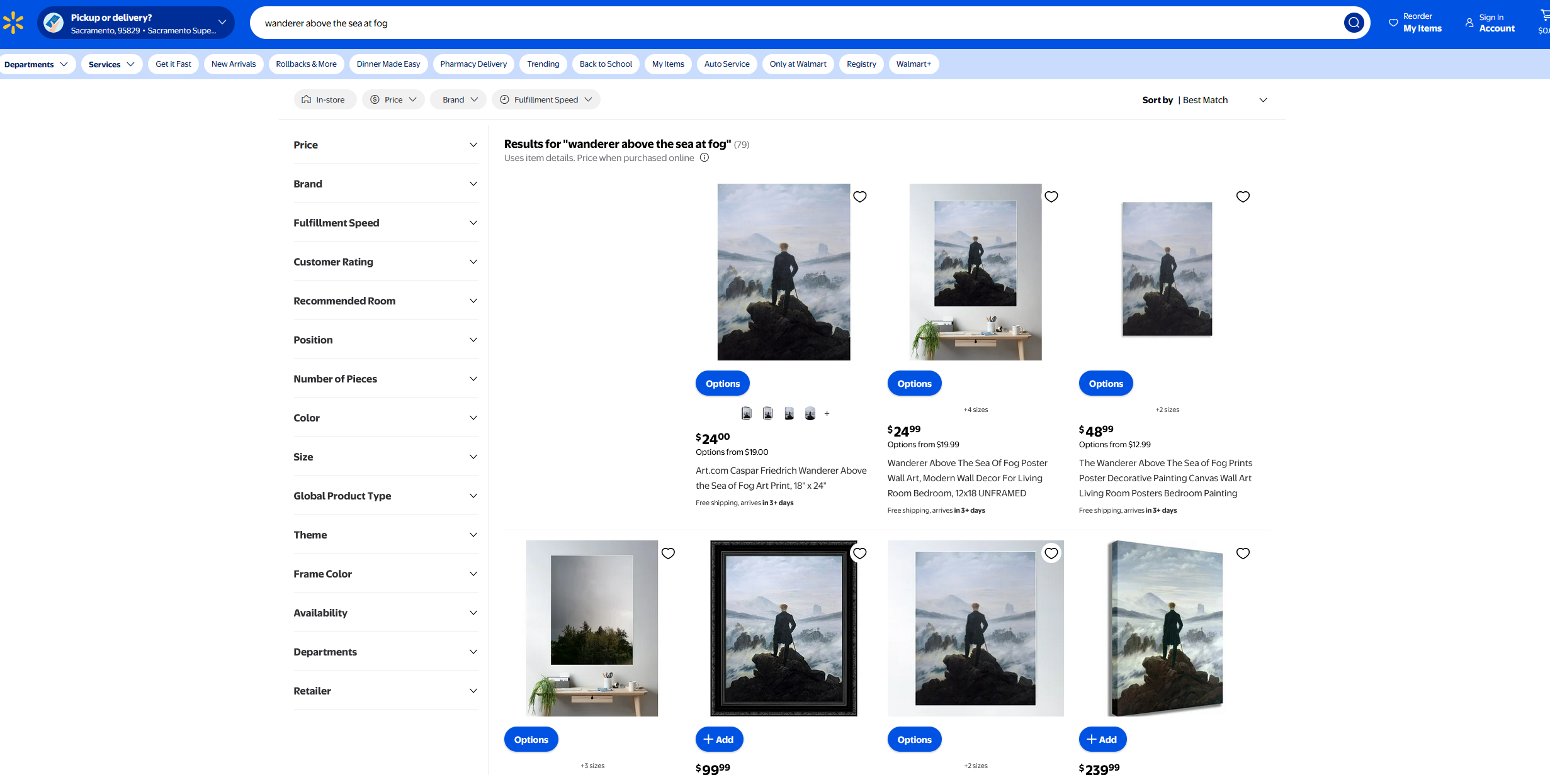Open Rollbacks & More nav link

pyautogui.click(x=306, y=64)
